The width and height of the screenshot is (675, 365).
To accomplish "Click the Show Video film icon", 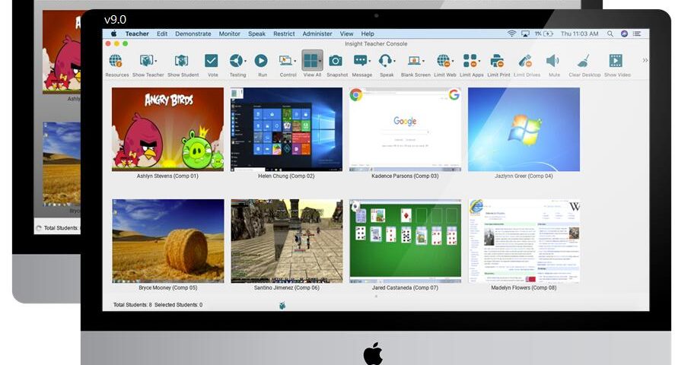I will coord(616,62).
